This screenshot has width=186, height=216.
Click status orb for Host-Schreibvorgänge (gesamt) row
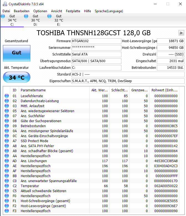[7, 201]
